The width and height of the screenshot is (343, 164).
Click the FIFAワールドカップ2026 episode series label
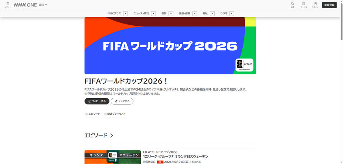(160, 152)
